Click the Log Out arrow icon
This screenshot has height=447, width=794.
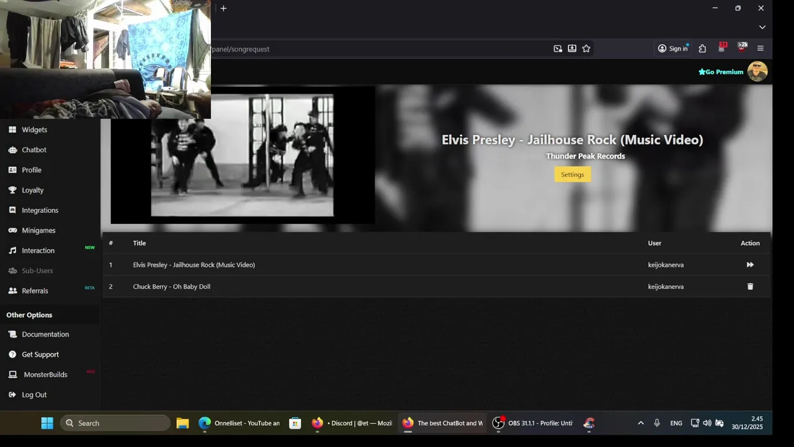click(x=12, y=395)
